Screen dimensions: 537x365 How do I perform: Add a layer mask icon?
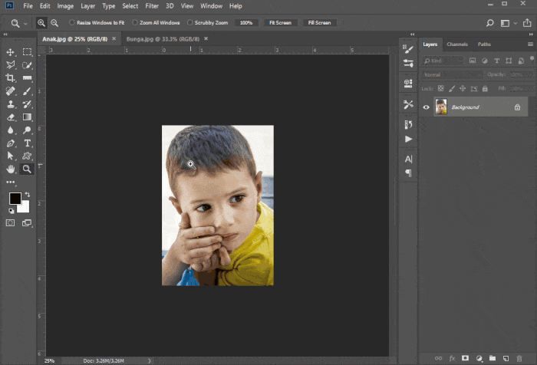pos(465,358)
